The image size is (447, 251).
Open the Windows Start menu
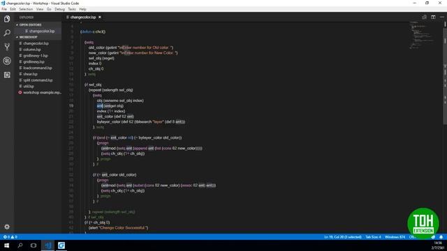click(x=6, y=245)
